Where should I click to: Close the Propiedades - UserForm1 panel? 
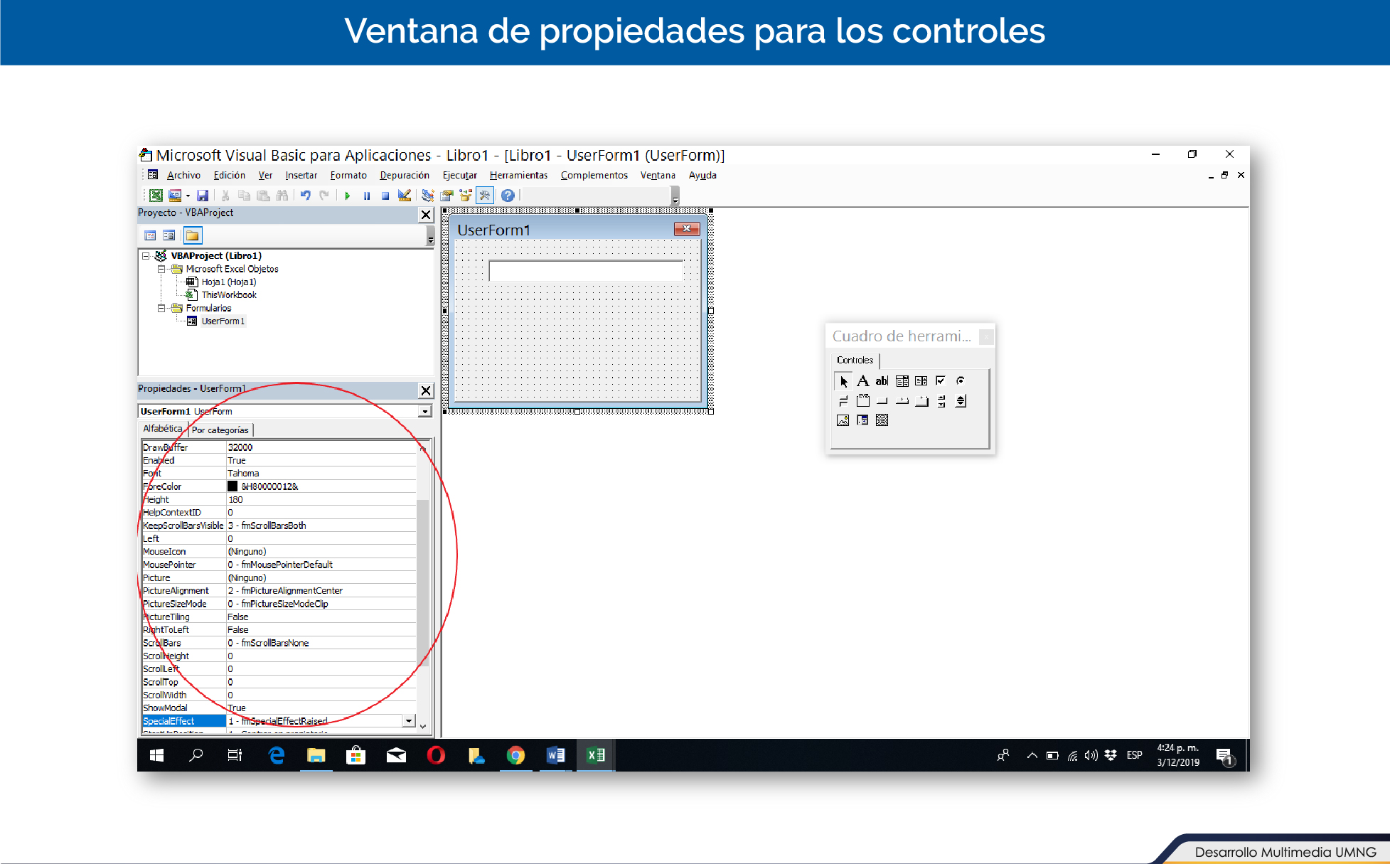click(426, 390)
